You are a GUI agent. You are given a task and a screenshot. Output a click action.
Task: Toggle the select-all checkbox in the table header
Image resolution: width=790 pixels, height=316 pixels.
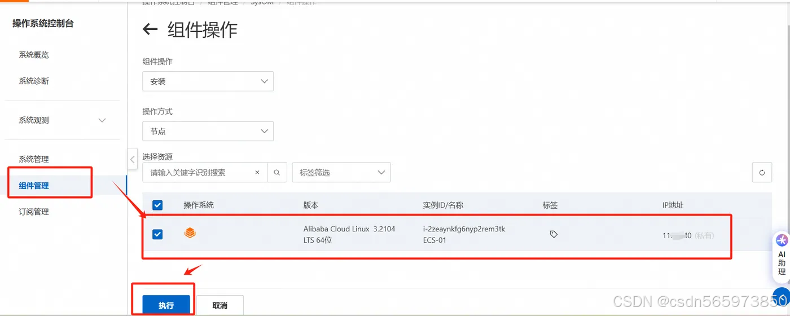click(x=157, y=205)
